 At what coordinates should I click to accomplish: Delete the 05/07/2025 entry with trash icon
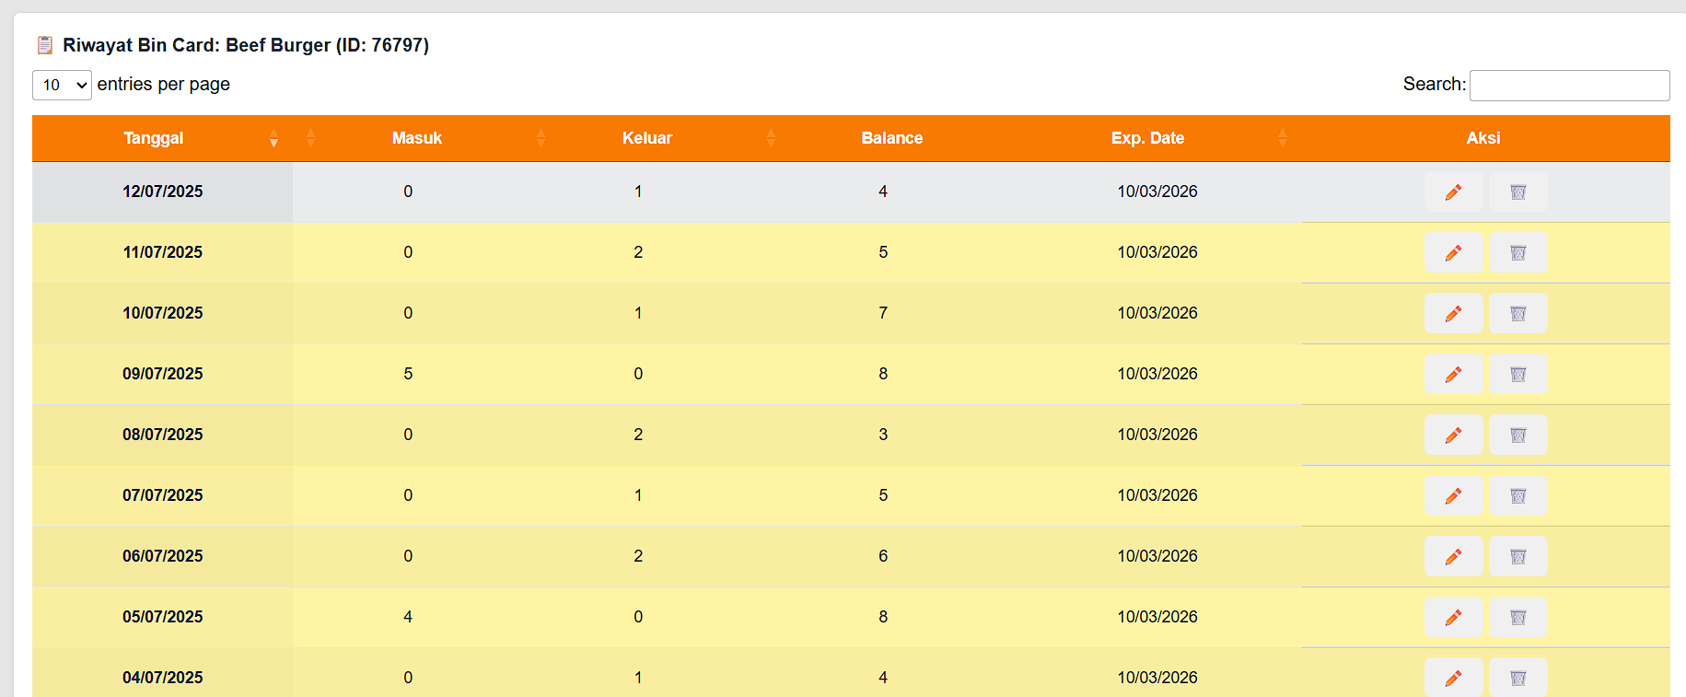pos(1518,617)
